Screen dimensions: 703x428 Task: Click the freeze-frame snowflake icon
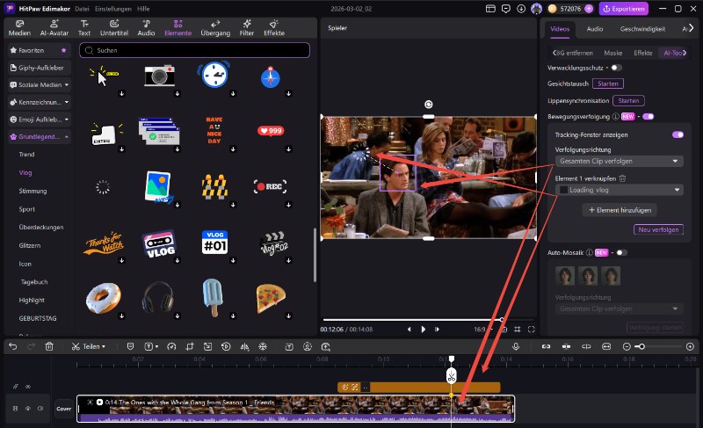tap(263, 346)
